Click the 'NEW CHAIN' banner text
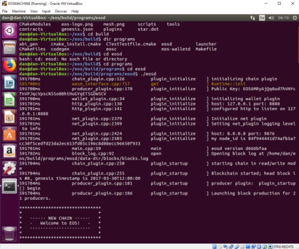The width and height of the screenshot is (299, 249). (x=60, y=218)
